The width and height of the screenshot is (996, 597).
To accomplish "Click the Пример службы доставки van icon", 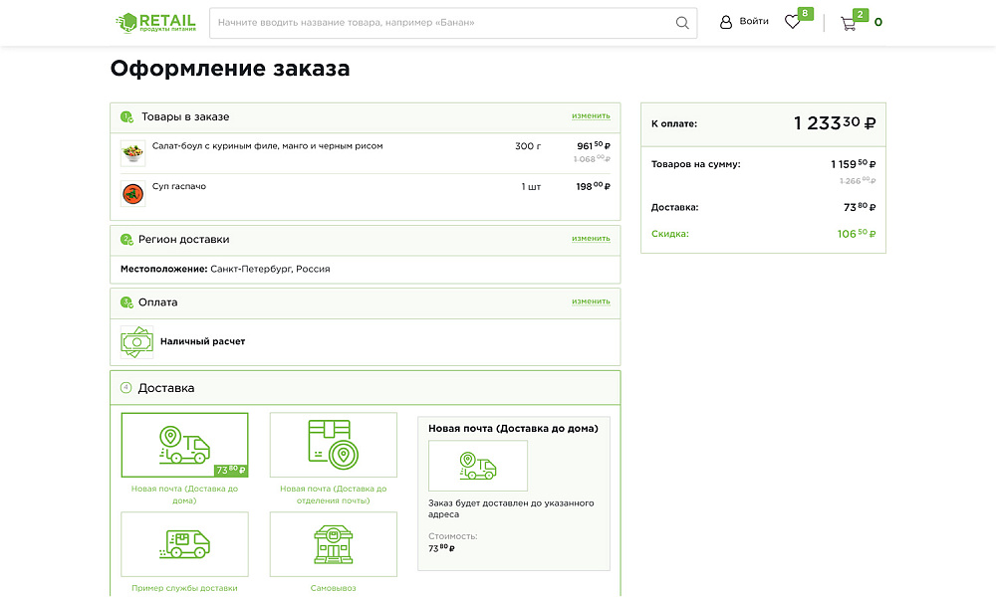I will coord(183,544).
